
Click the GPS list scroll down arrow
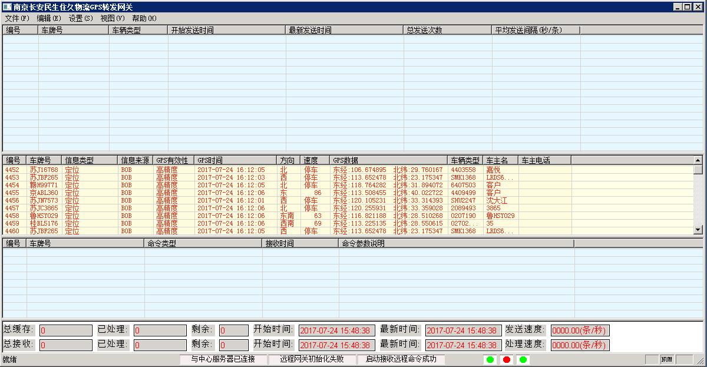click(698, 230)
